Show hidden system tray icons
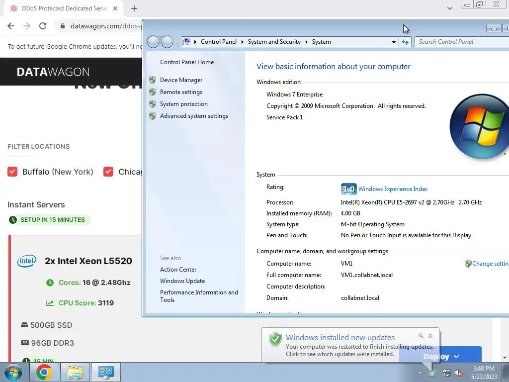The width and height of the screenshot is (509, 382). tap(420, 373)
